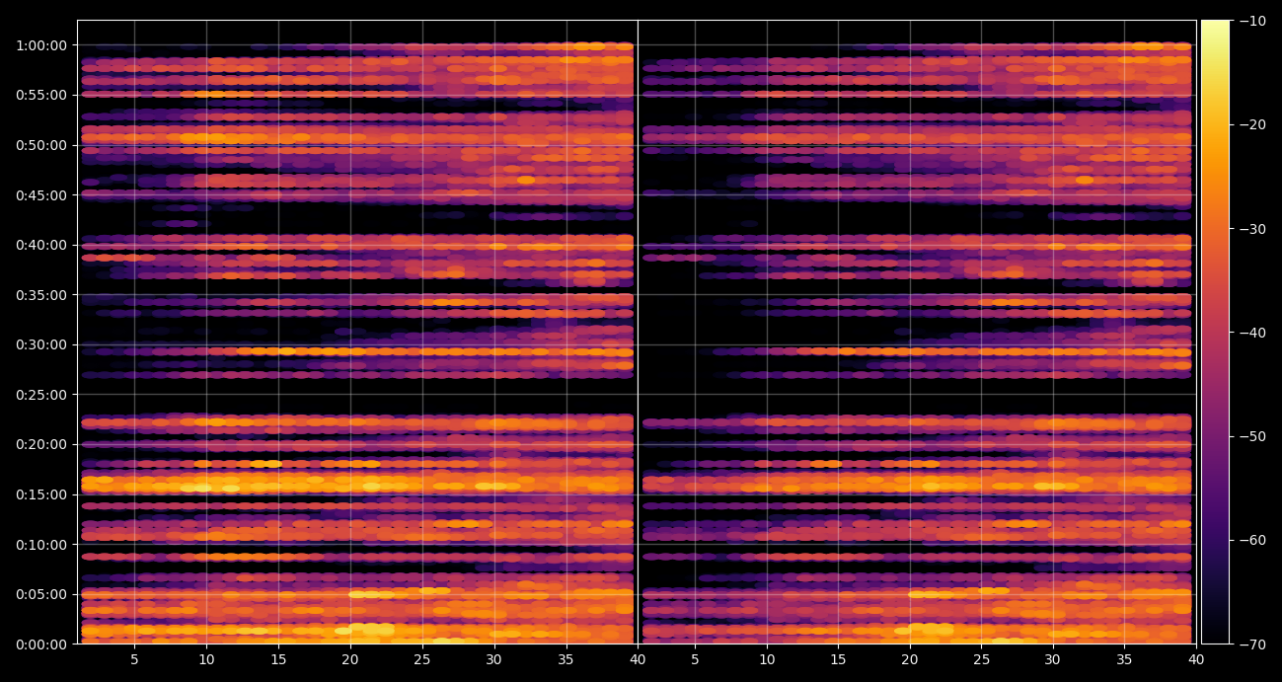The image size is (1282, 682).
Task: Click x-axis tick 40 of the left heatmap
Action: click(638, 660)
